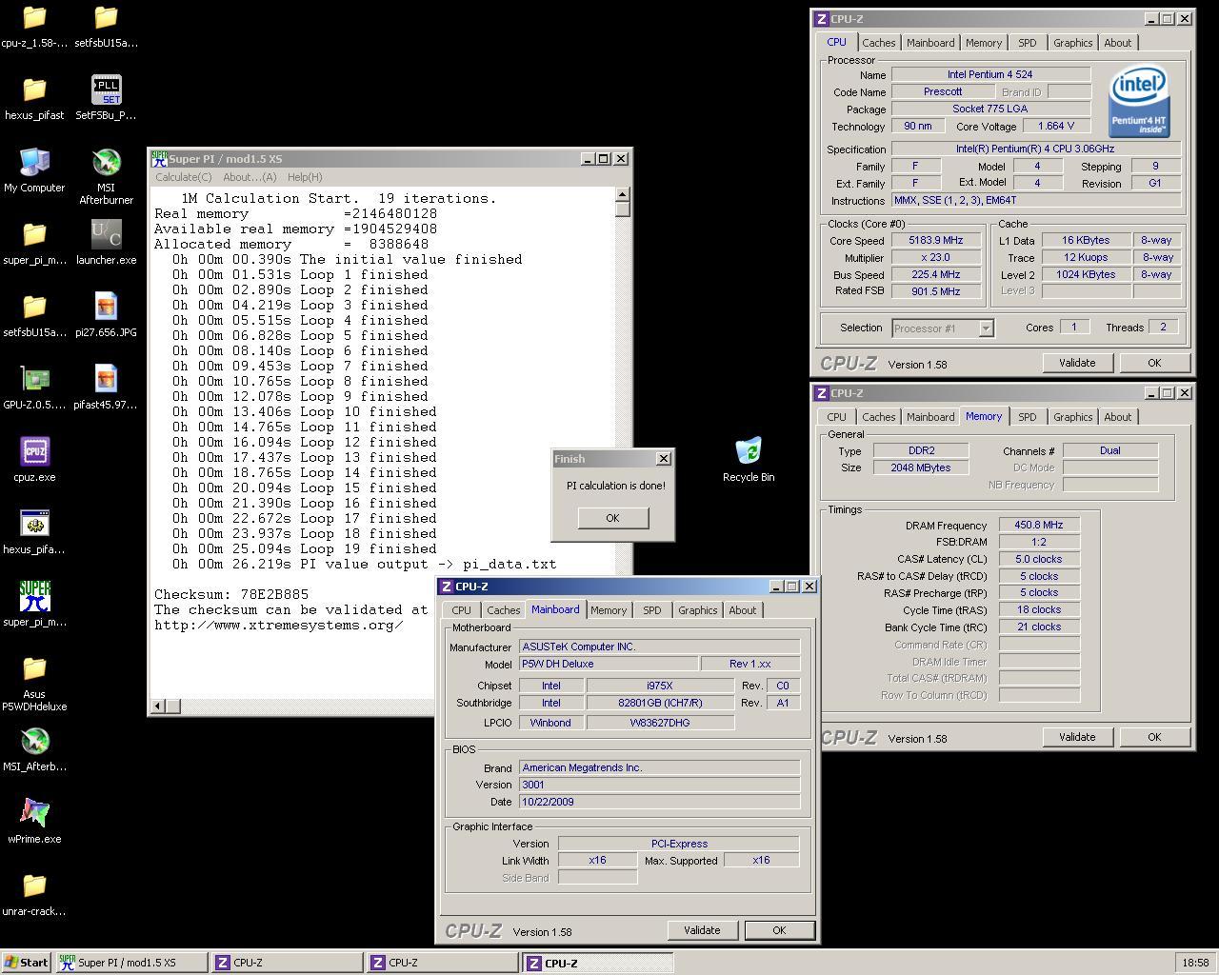Click OK in the Mainboard CPU-Z window

click(779, 930)
